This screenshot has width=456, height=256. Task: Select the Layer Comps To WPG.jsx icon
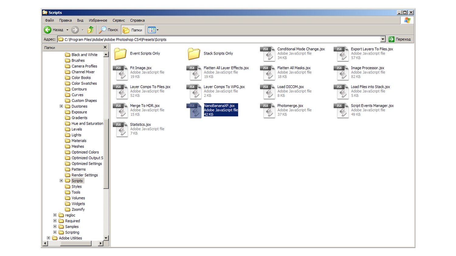point(194,91)
